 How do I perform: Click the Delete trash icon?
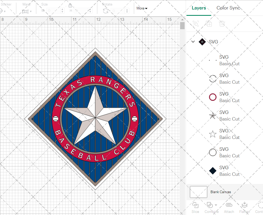(222, 24)
